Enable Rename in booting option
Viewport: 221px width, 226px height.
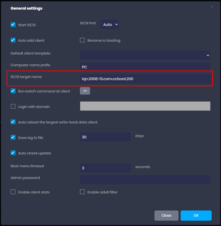coord(82,40)
